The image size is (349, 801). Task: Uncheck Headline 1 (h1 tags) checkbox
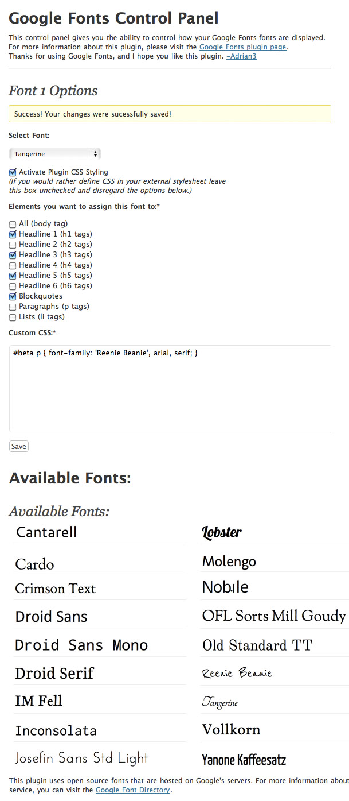click(13, 234)
